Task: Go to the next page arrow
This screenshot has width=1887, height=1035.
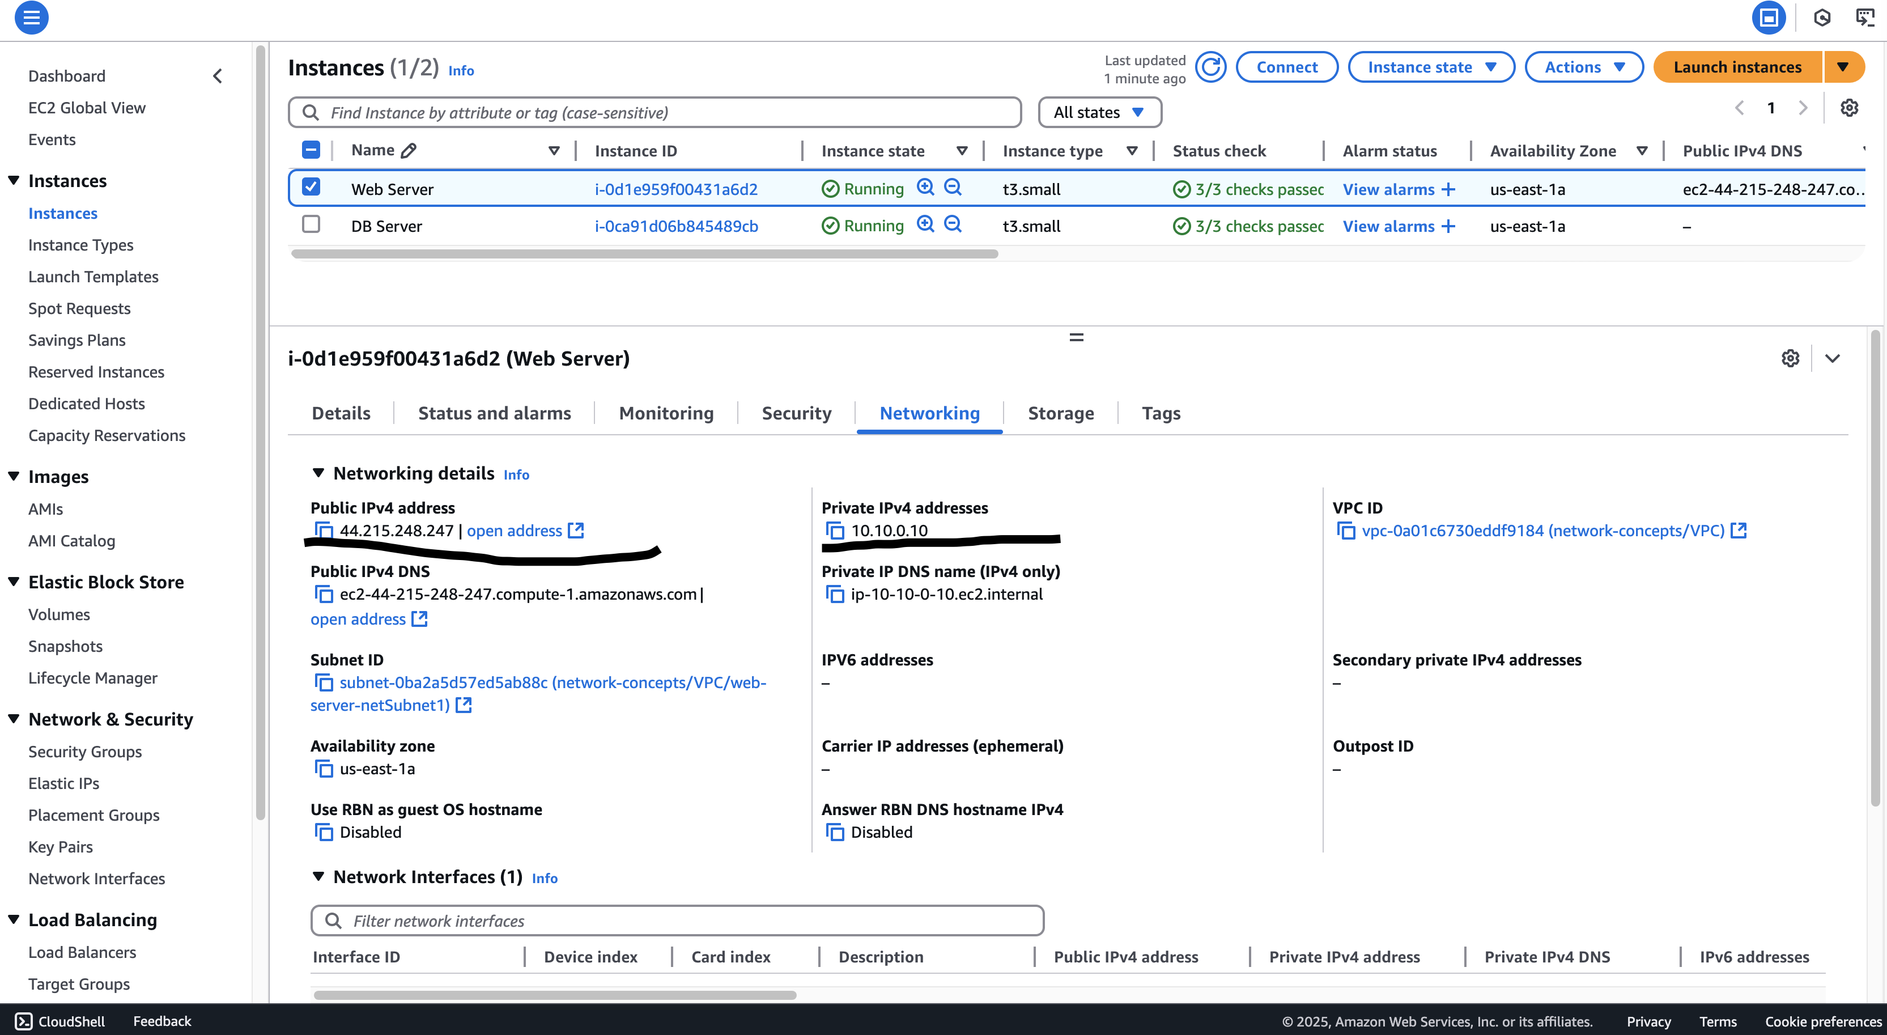Action: pos(1803,108)
